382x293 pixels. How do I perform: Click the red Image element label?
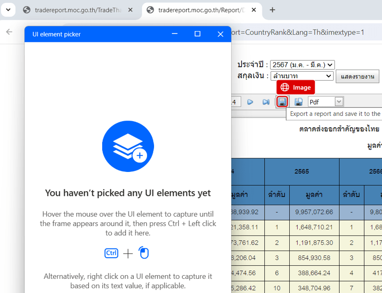point(295,88)
